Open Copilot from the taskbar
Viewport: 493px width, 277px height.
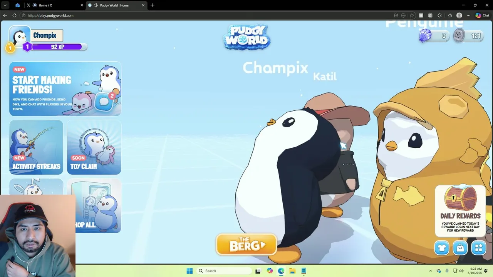(x=270, y=271)
